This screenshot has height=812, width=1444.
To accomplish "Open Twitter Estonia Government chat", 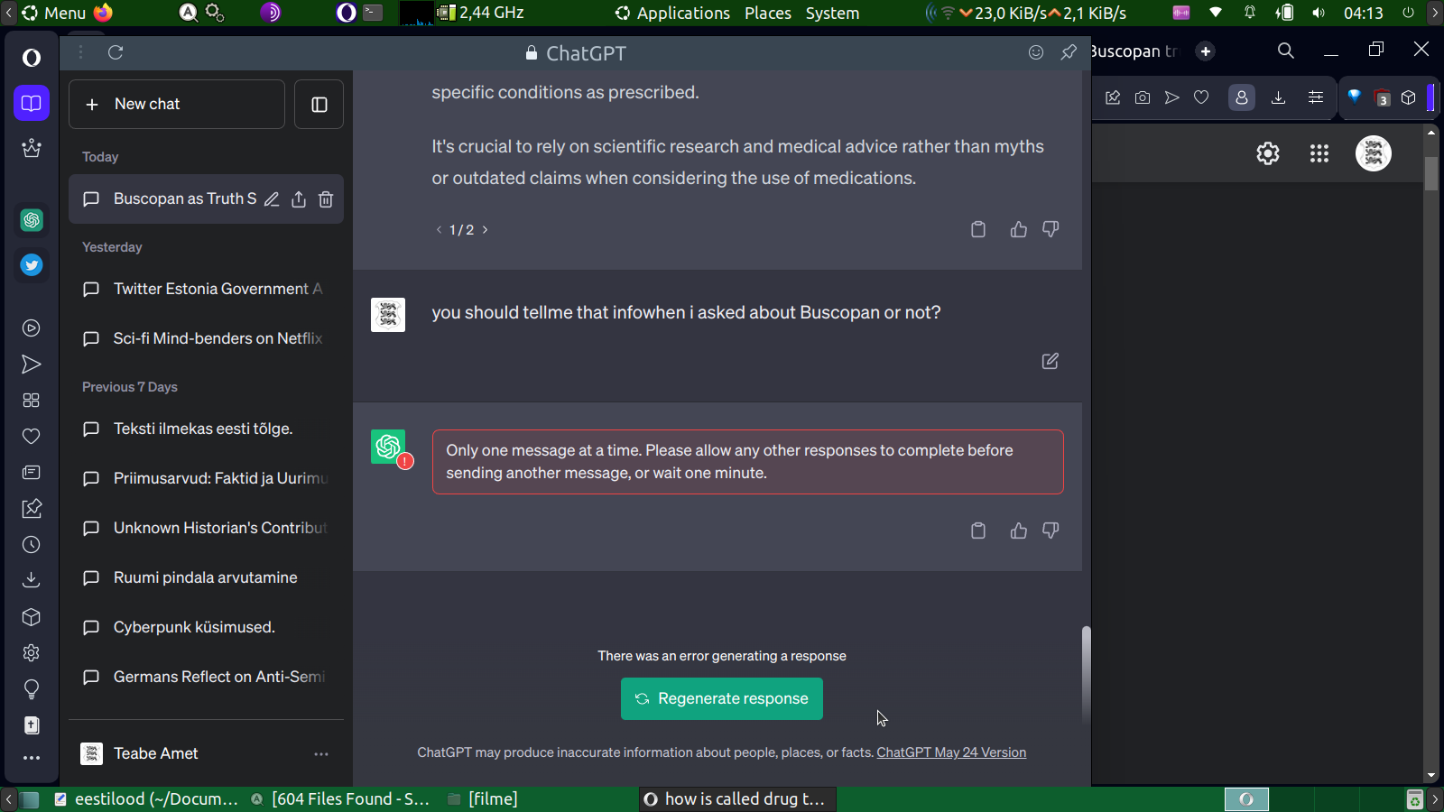I will 206,290.
